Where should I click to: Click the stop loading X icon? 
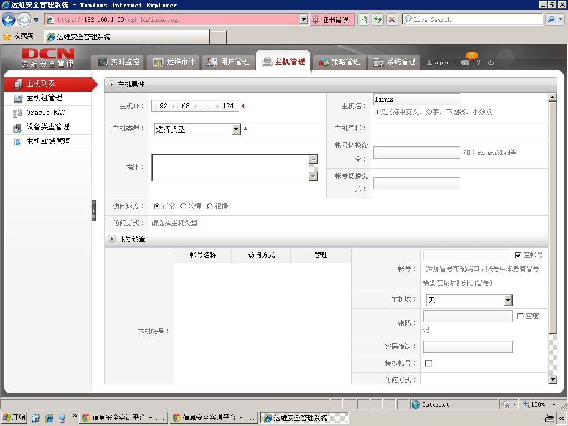click(392, 19)
